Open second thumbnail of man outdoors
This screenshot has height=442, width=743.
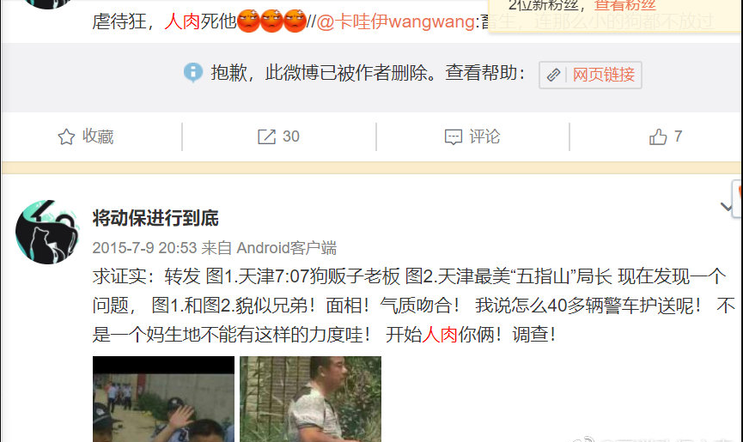pyautogui.click(x=310, y=399)
